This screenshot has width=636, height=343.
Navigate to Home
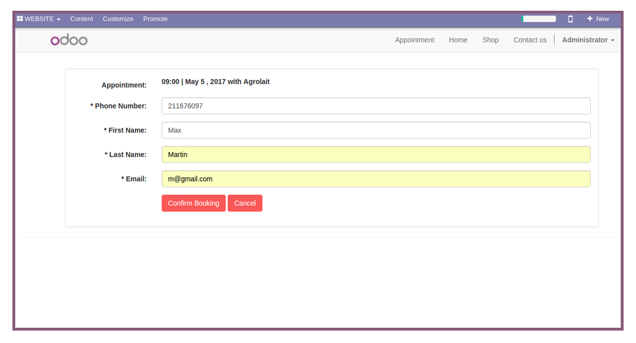tap(458, 40)
